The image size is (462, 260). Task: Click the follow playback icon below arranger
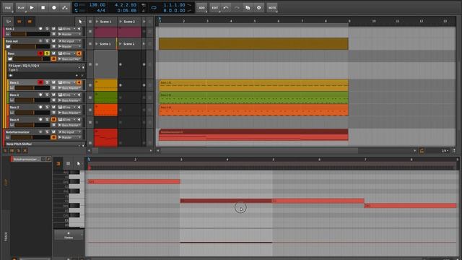pos(422,151)
